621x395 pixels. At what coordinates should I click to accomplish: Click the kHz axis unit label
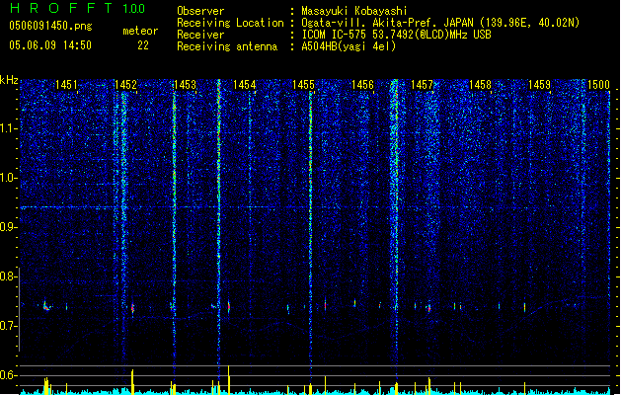coord(9,80)
